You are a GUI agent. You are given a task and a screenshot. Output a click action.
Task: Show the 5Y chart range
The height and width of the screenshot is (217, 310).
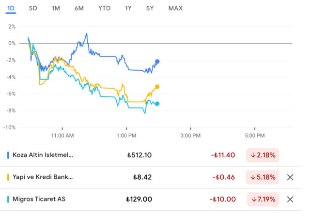coord(150,8)
